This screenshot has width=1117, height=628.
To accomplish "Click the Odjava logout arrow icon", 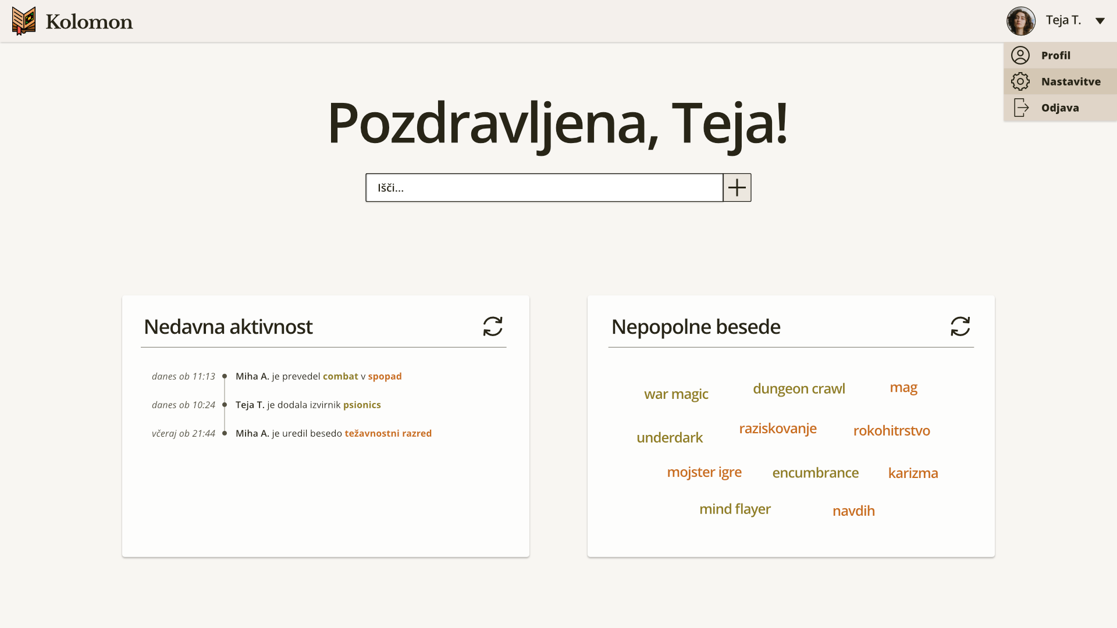I will (1021, 108).
